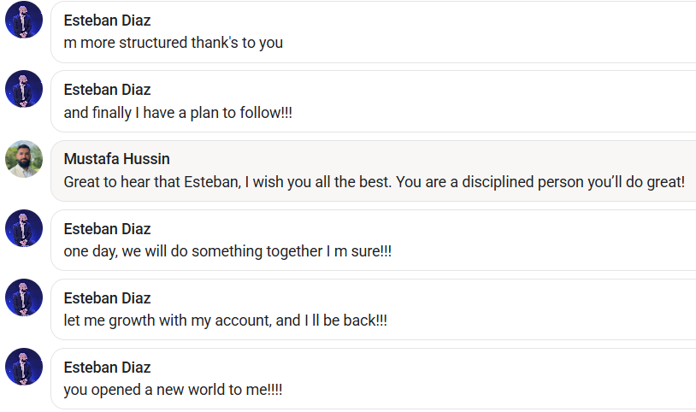Select message "m more structured thank's to you"
Screen dimensions: 696x412
[173, 43]
